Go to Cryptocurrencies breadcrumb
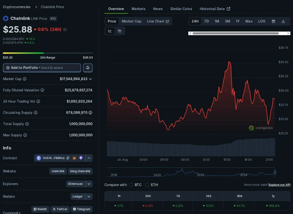Screen dimensions: 293x214 pos(17,7)
